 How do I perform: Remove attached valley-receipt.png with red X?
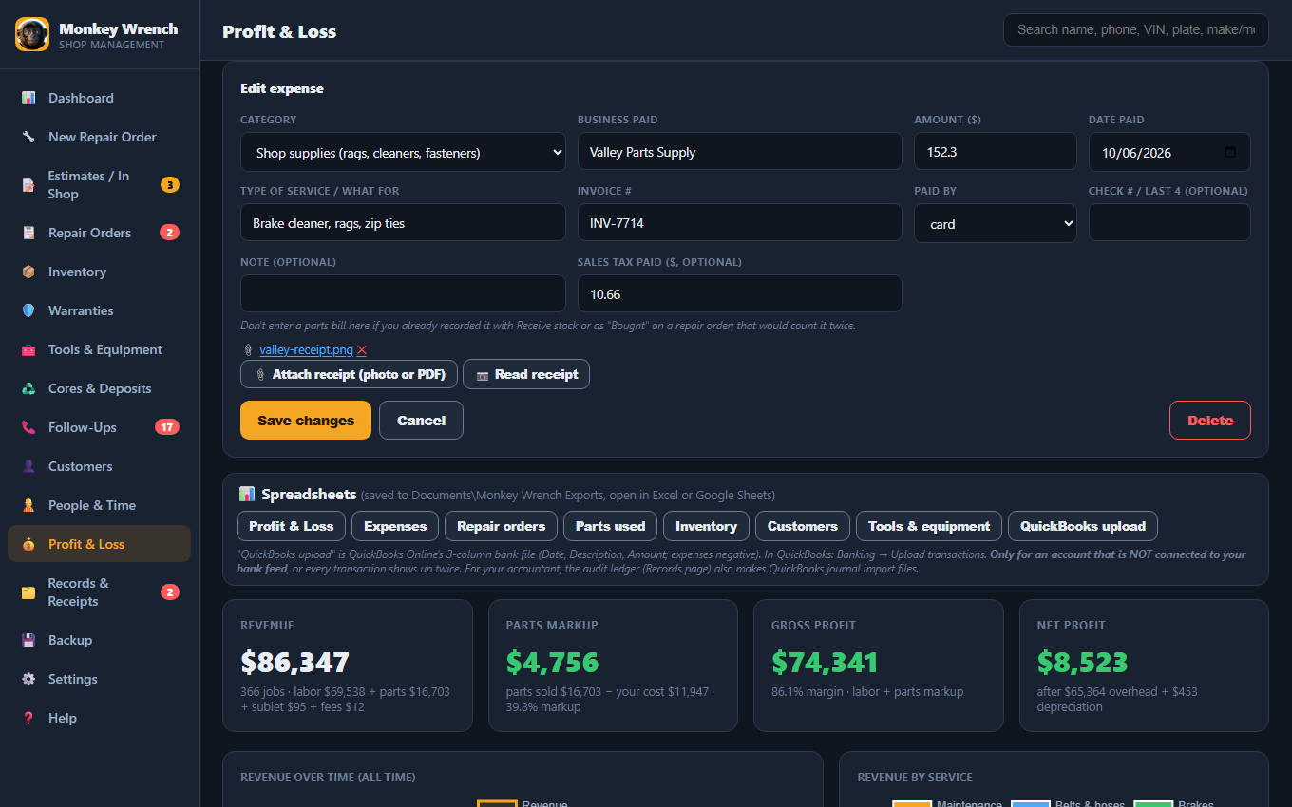pos(362,350)
